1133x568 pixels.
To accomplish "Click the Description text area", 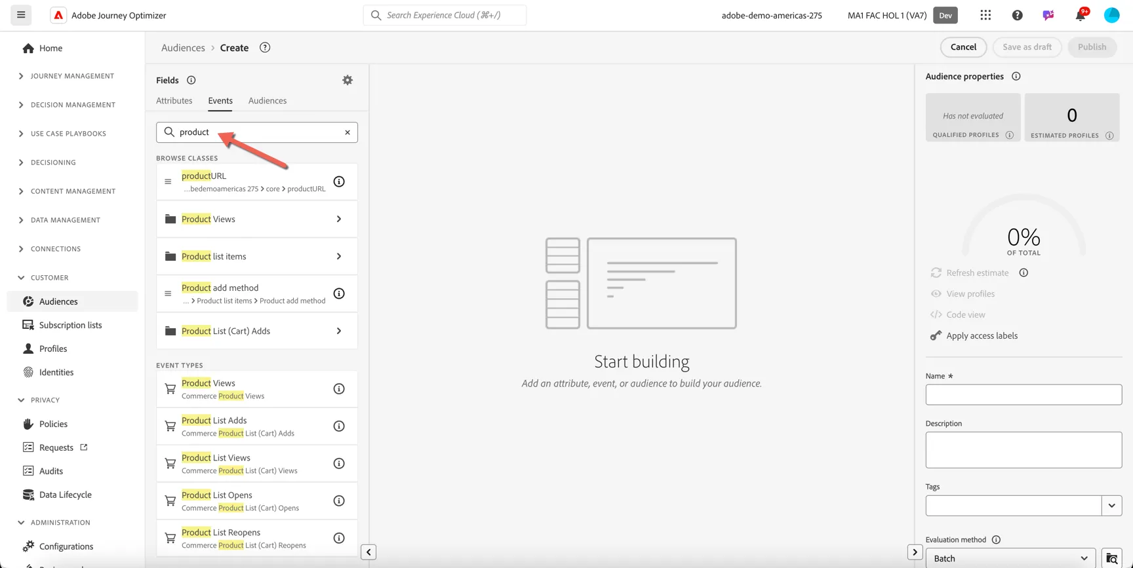I will coord(1024,450).
